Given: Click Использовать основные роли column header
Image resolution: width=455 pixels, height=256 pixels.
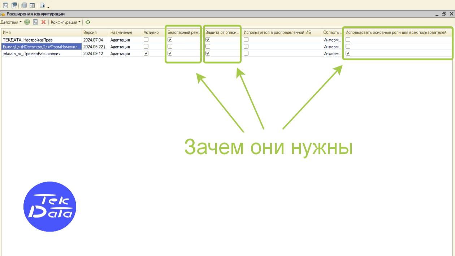Looking at the screenshot, I should pyautogui.click(x=398, y=32).
